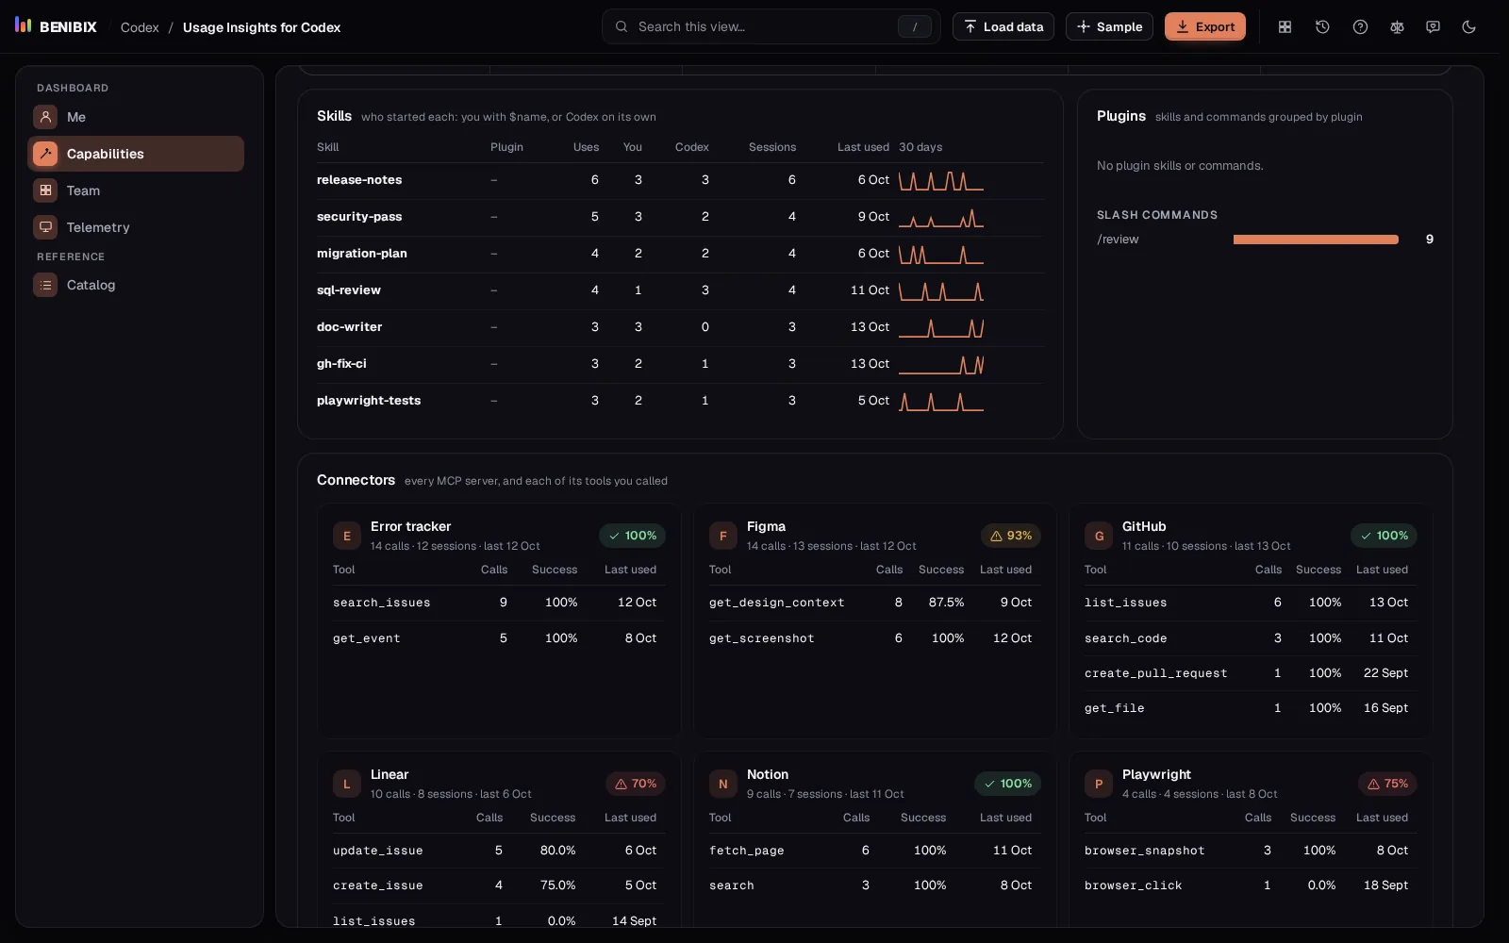1509x943 pixels.
Task: Click the search_issues tool in Error tracker
Action: (x=382, y=603)
